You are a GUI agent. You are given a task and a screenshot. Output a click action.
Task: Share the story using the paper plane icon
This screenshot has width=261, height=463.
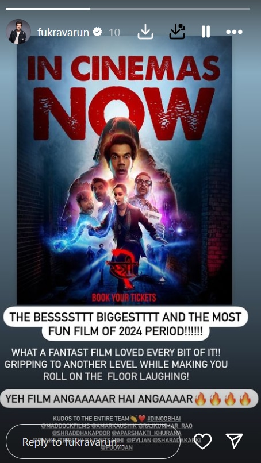(235, 441)
